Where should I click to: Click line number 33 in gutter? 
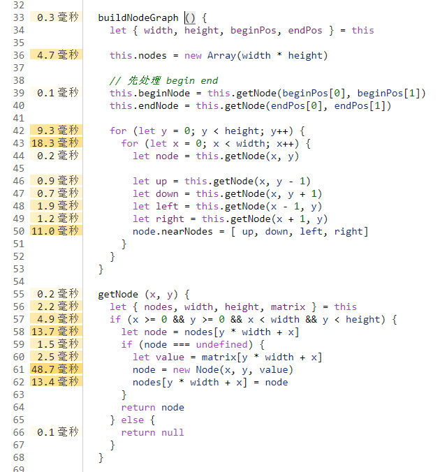(x=18, y=17)
